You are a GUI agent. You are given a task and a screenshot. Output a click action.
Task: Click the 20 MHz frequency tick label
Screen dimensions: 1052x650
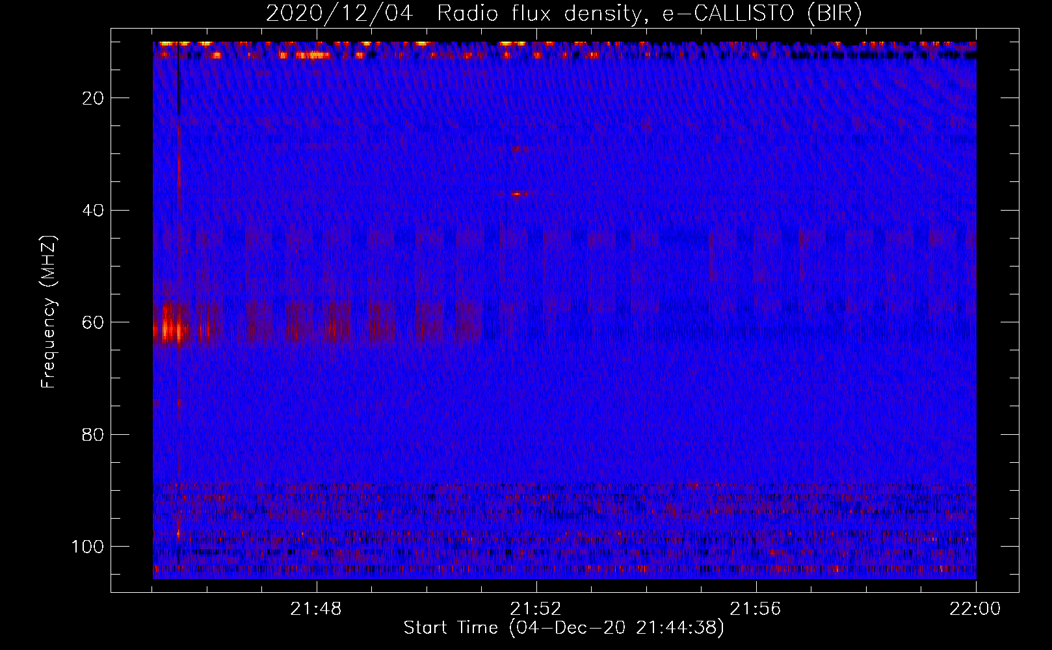click(94, 98)
